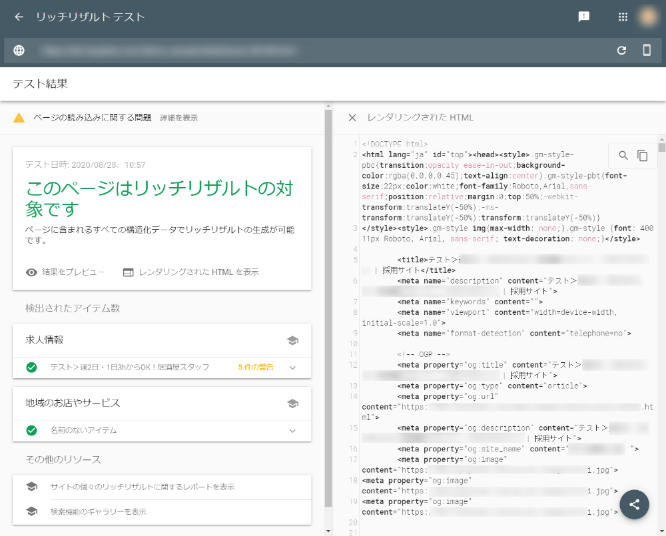Click the その他のリソース label
Screen dimensions: 666x536
coord(63,459)
